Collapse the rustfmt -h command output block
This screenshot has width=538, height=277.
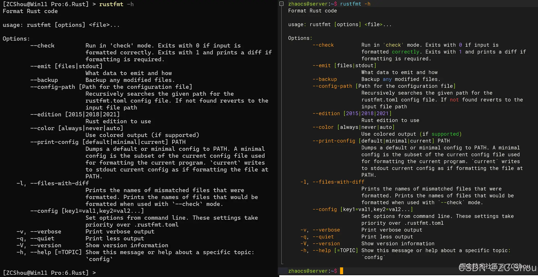point(281,4)
